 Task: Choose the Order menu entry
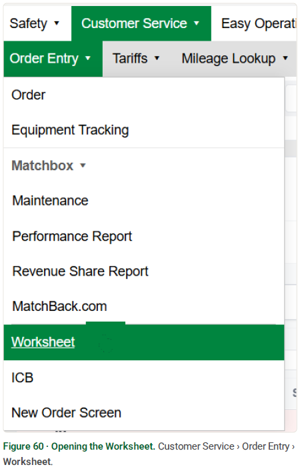pyautogui.click(x=144, y=95)
